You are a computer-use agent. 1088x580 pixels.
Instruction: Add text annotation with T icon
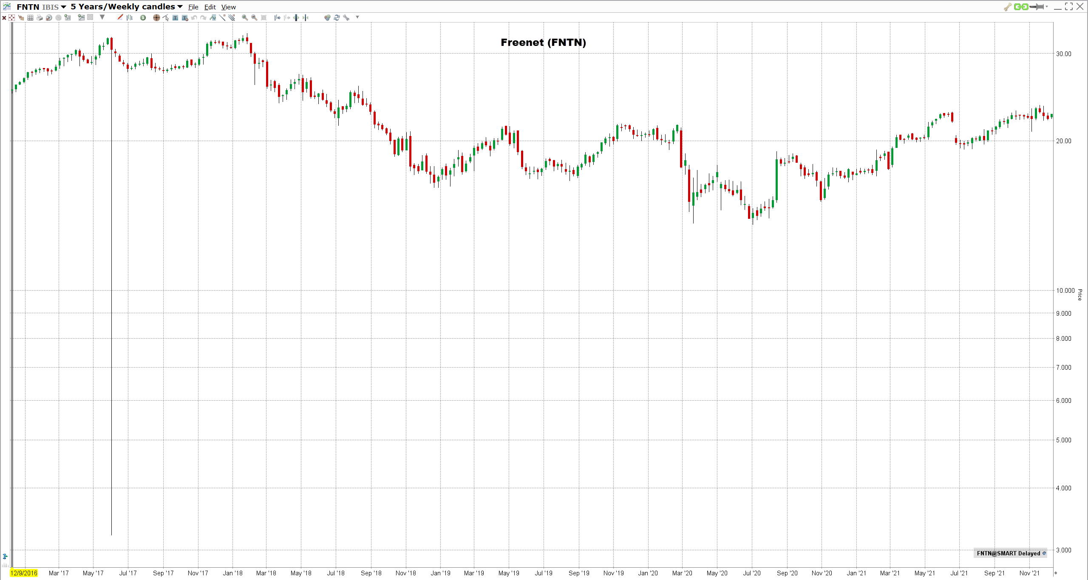tap(175, 17)
